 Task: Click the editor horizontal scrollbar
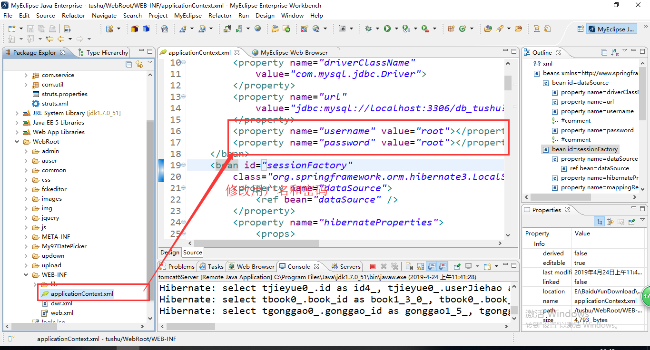256,243
